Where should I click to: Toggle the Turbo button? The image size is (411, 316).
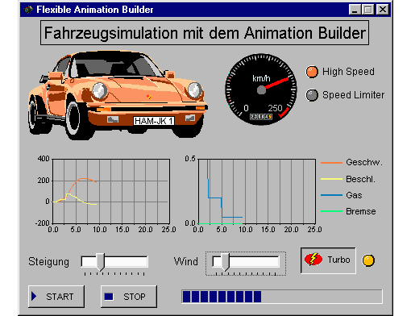pyautogui.click(x=328, y=260)
